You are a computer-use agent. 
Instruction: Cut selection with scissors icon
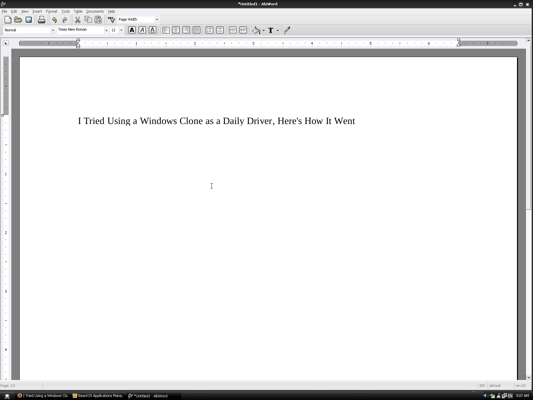pos(78,20)
